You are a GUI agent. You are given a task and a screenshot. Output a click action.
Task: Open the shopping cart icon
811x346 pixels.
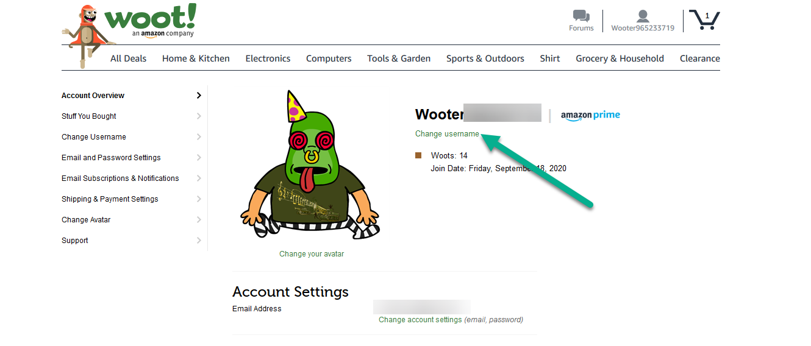(704, 19)
